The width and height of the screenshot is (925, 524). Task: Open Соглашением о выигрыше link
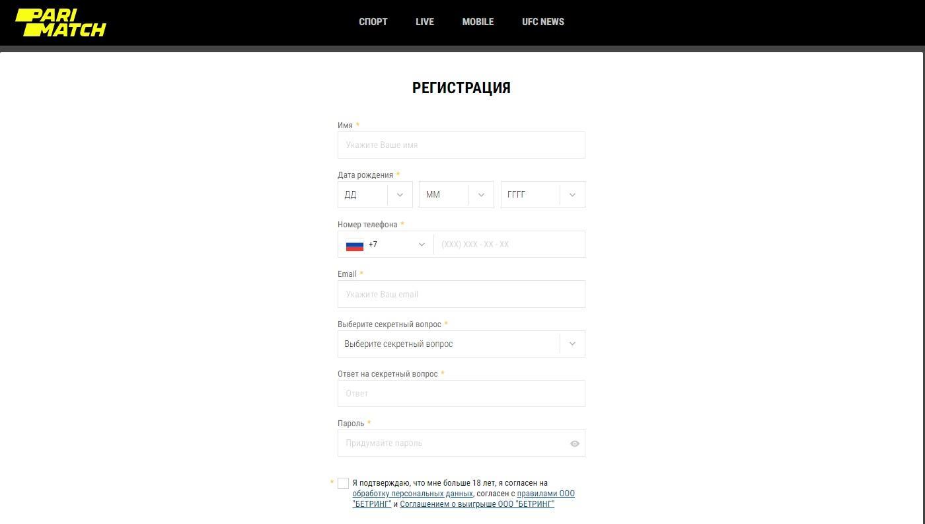coord(477,504)
